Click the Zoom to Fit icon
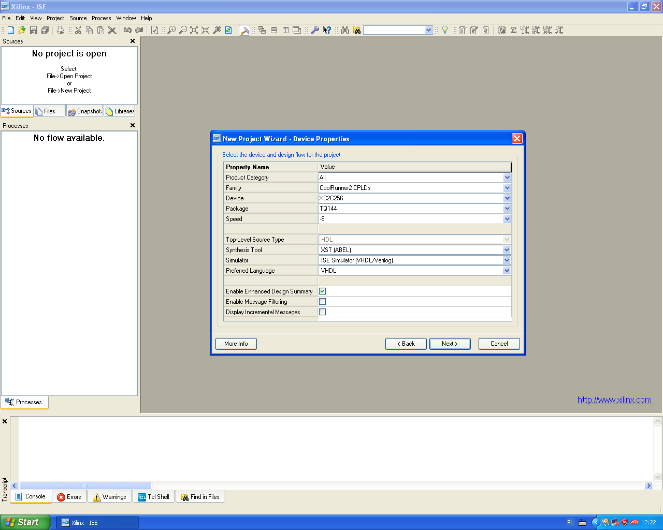663x530 pixels. click(x=194, y=30)
